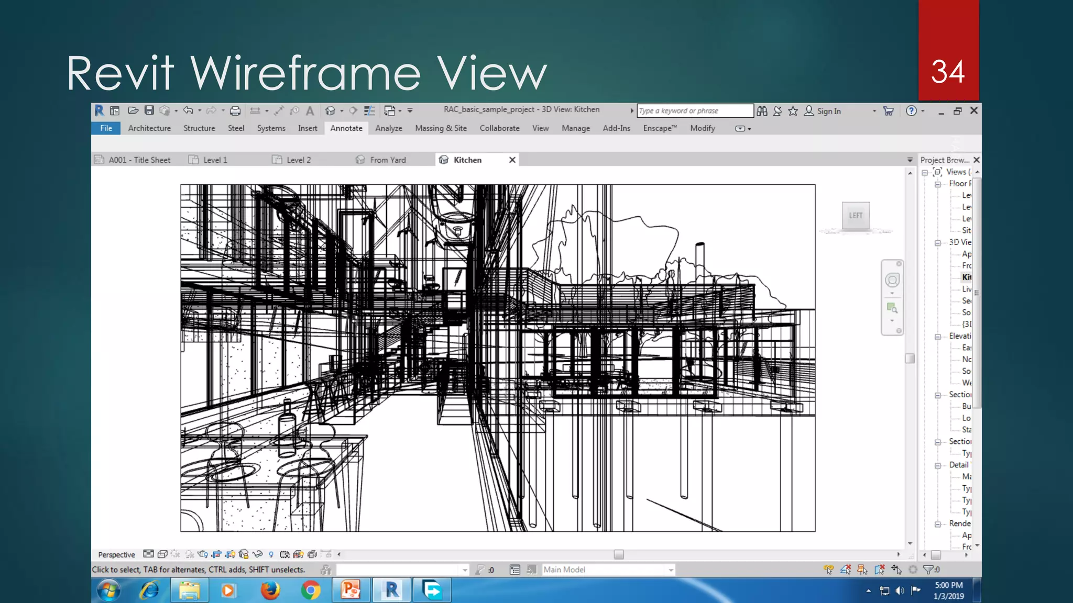Switch to the Massing & Site ribbon tab
This screenshot has width=1073, height=603.
441,128
